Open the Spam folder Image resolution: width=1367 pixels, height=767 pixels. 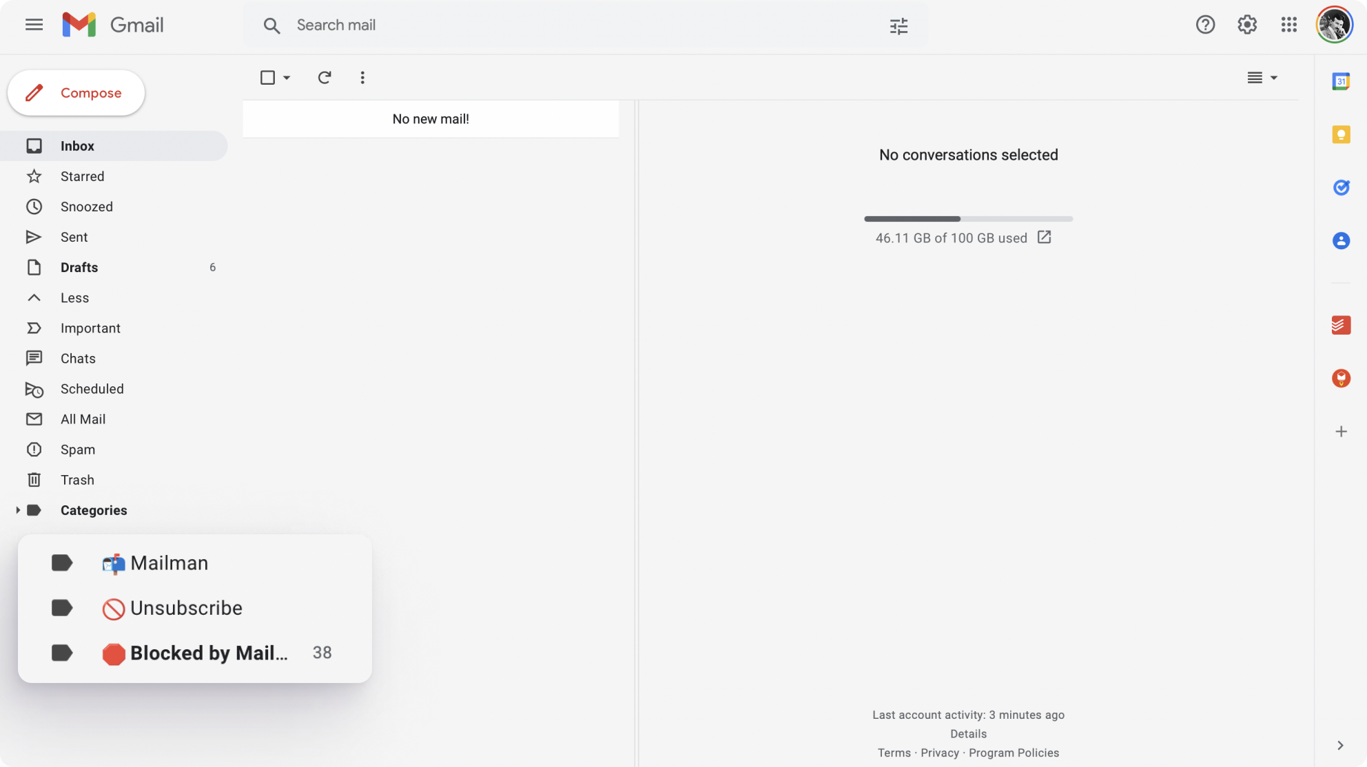point(77,449)
